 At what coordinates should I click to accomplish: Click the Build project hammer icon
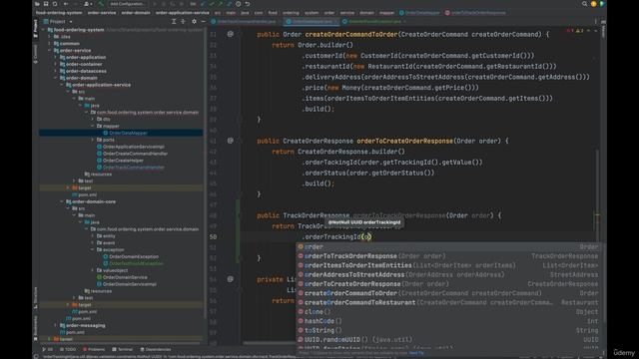point(101,4)
